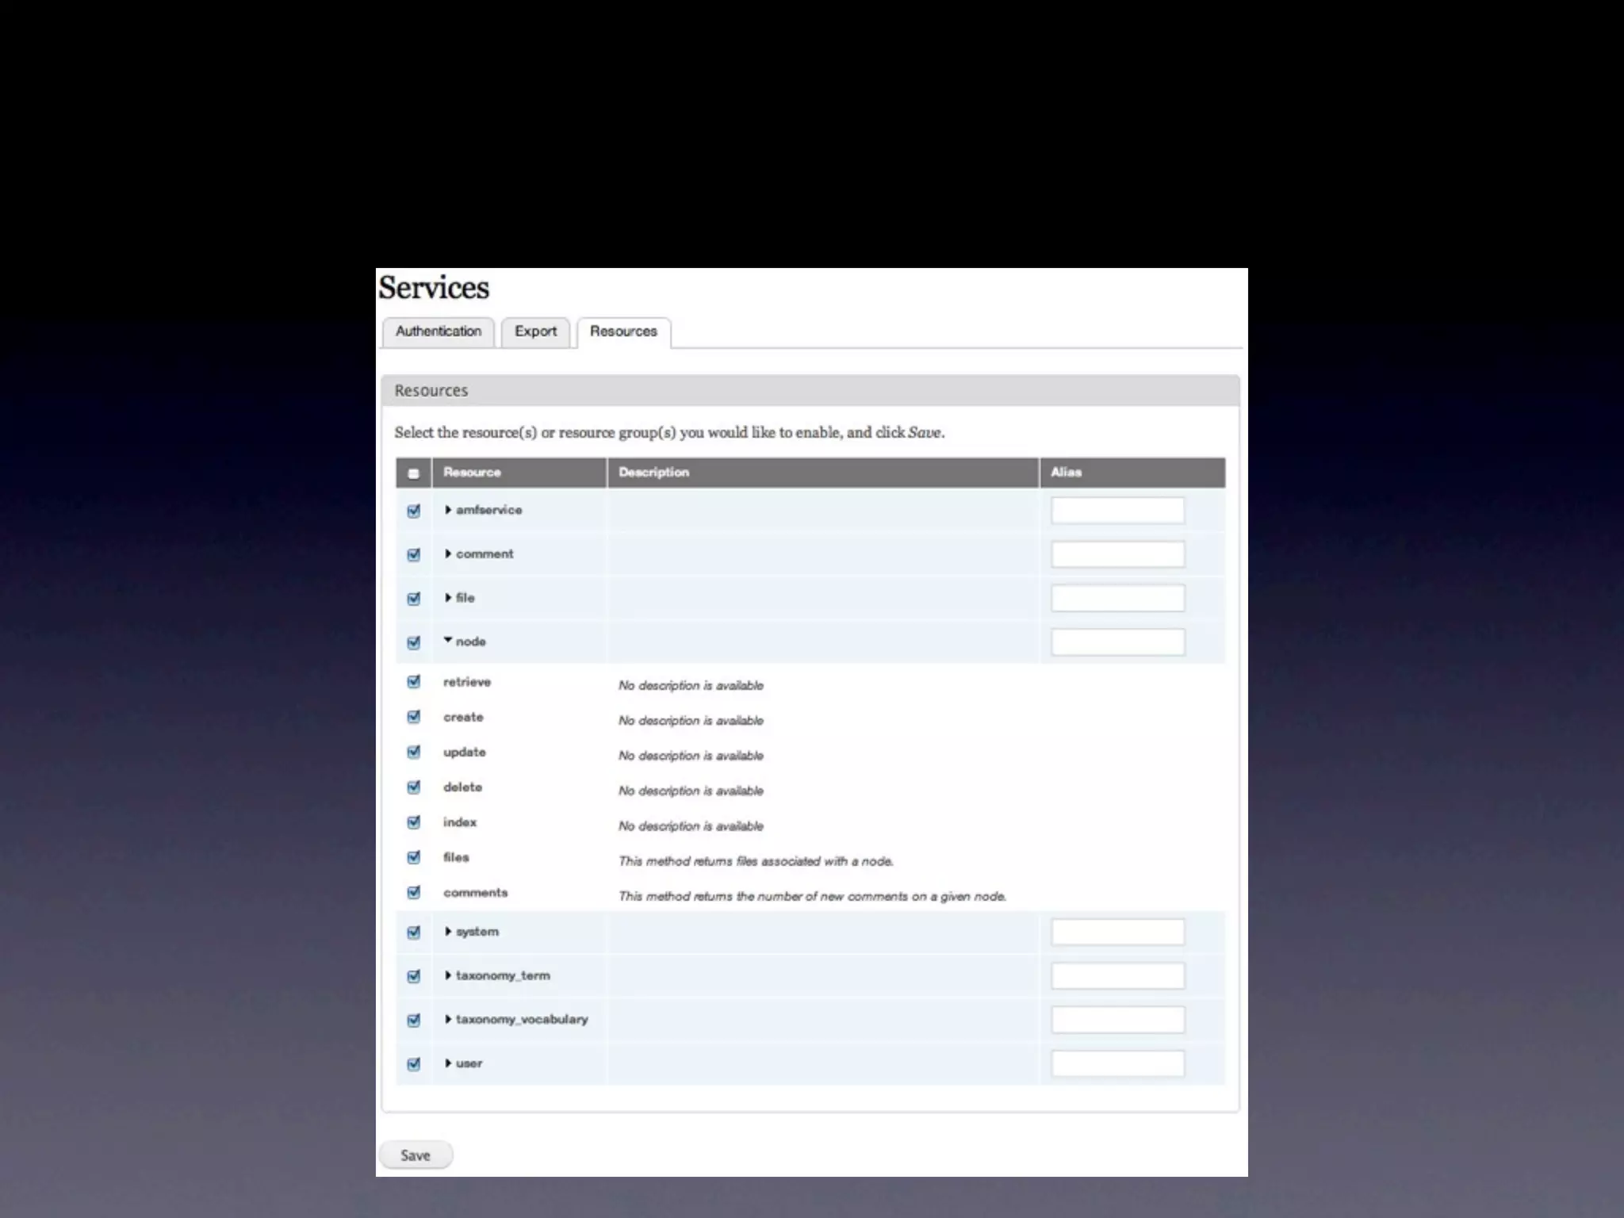Viewport: 1624px width, 1218px height.
Task: Expand the comment resource arrow
Action: (x=448, y=553)
